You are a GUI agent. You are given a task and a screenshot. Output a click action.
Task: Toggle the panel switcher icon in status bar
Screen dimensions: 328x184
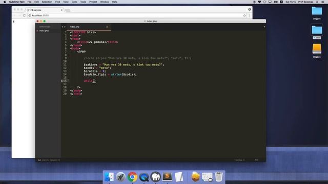click(x=39, y=160)
